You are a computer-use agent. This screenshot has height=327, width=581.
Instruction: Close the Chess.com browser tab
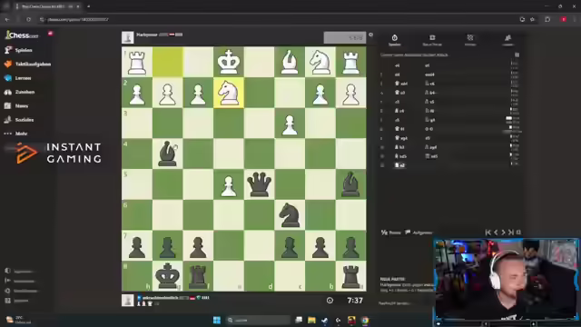point(78,6)
